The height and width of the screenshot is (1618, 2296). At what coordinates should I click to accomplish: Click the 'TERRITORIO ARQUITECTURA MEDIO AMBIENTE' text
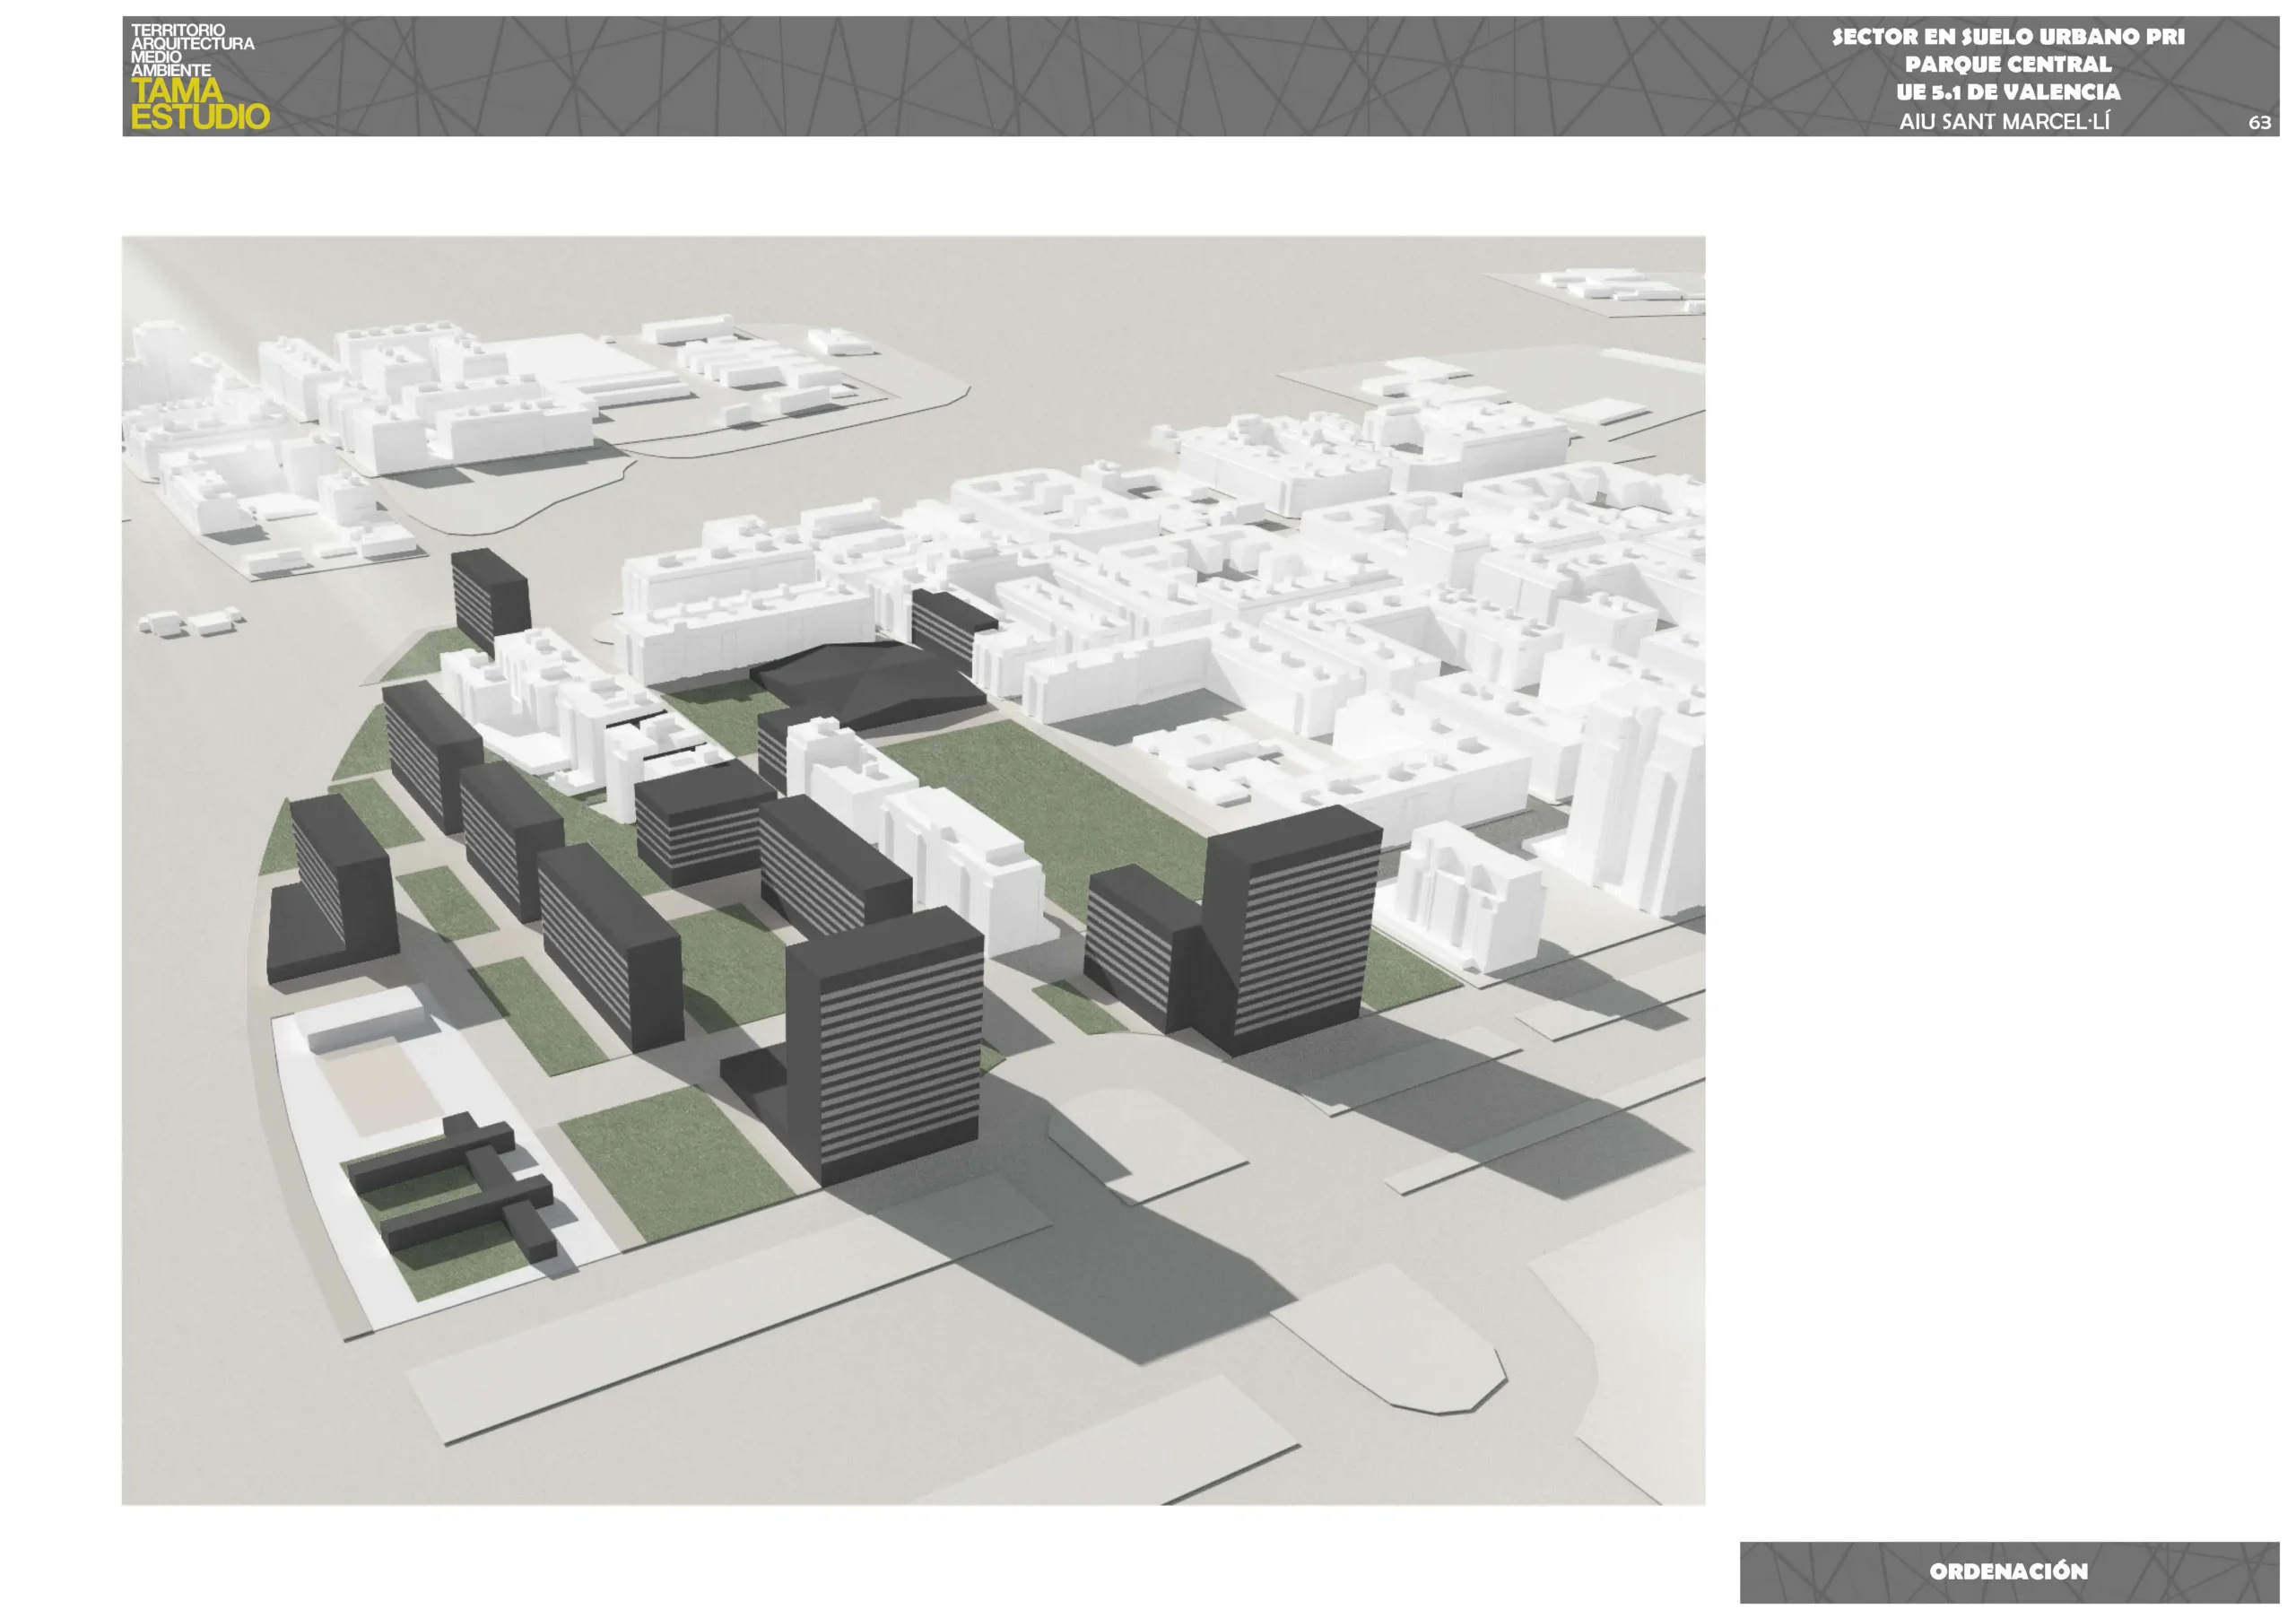click(x=190, y=50)
